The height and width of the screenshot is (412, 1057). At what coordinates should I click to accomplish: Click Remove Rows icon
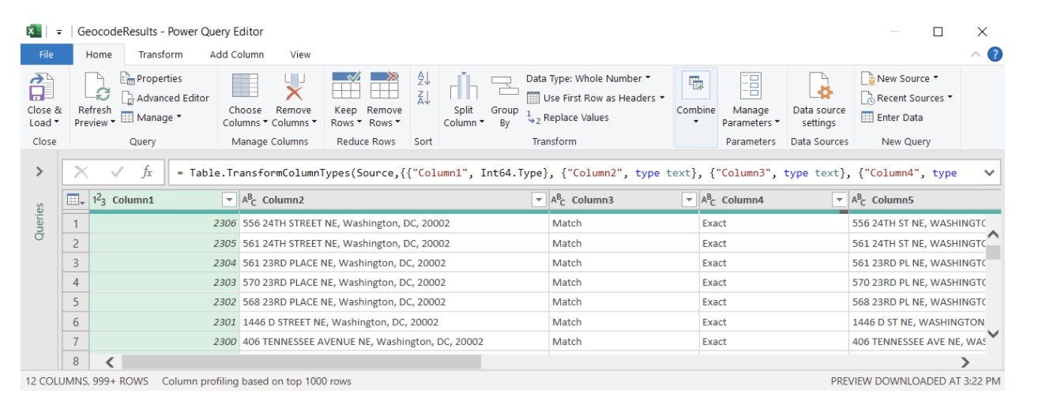(384, 87)
